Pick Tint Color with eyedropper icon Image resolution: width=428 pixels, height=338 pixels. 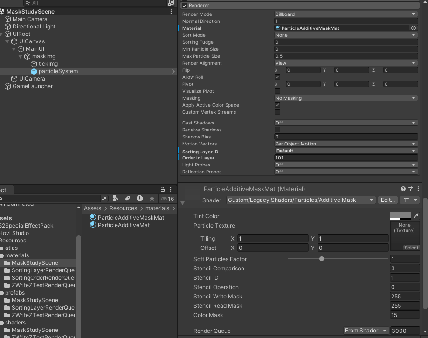tap(416, 215)
